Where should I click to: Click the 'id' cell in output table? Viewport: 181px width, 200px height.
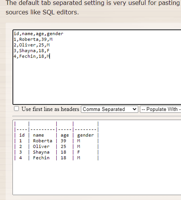(22, 135)
